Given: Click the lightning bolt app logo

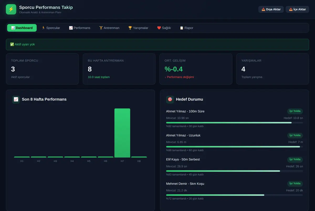Looking at the screenshot, I should 11,9.
